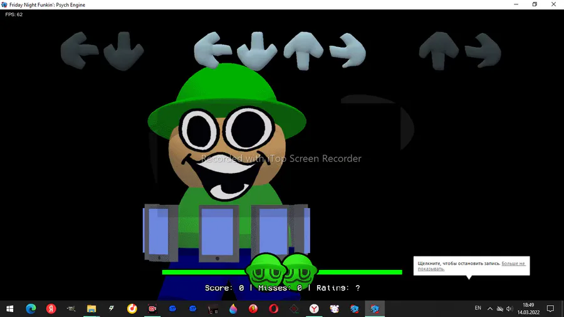
Task: Open the volume speaker tray icon
Action: point(509,309)
